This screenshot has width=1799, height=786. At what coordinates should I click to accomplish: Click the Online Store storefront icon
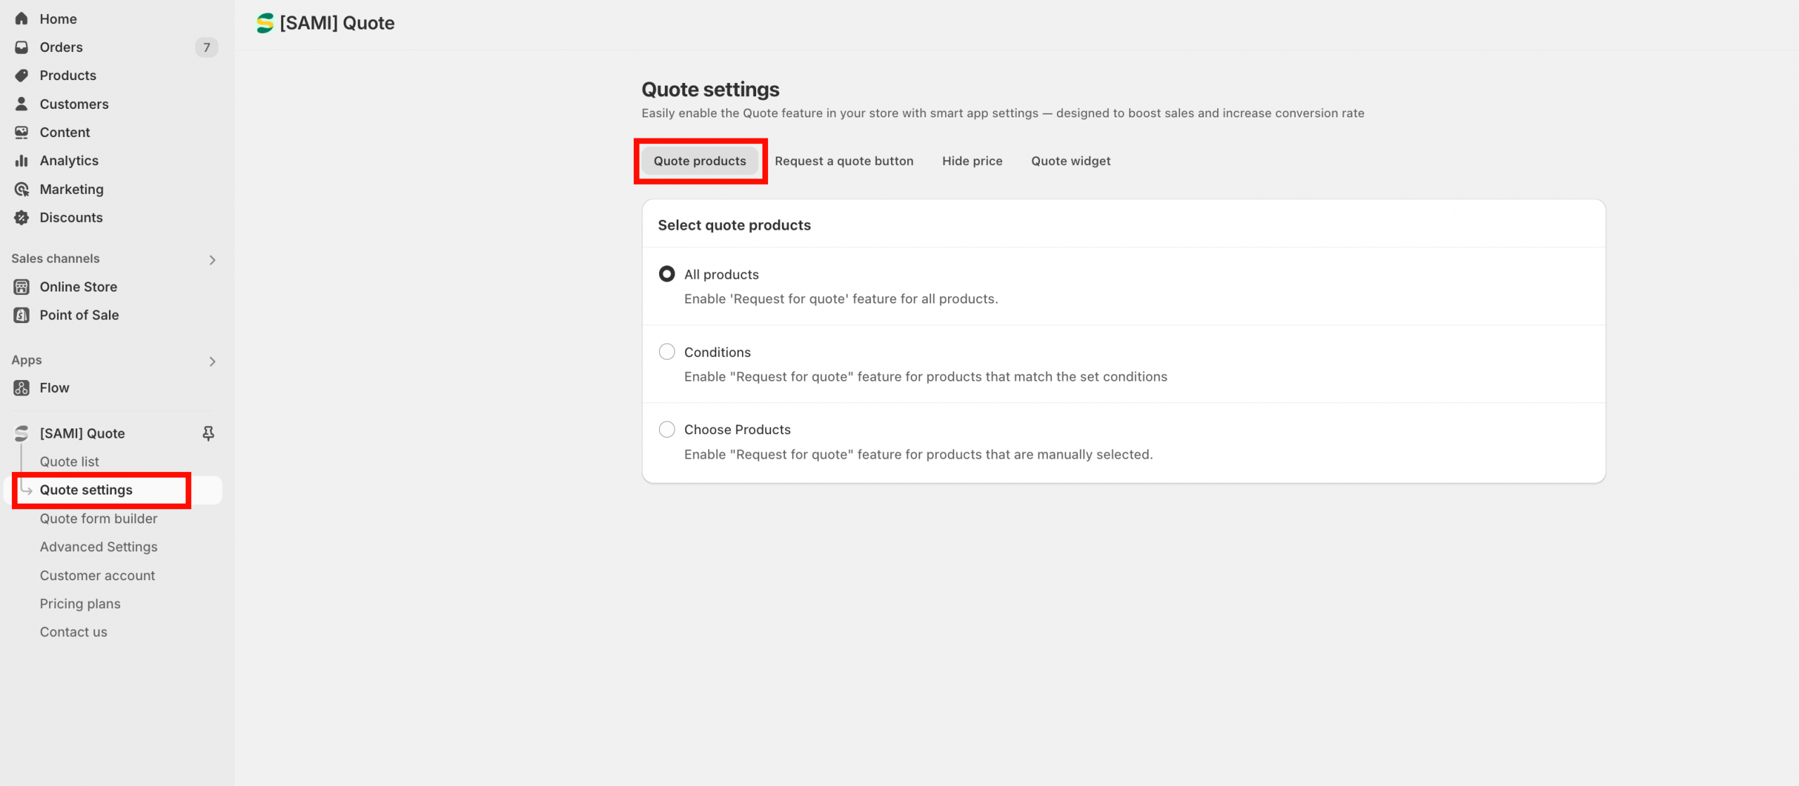(x=21, y=287)
